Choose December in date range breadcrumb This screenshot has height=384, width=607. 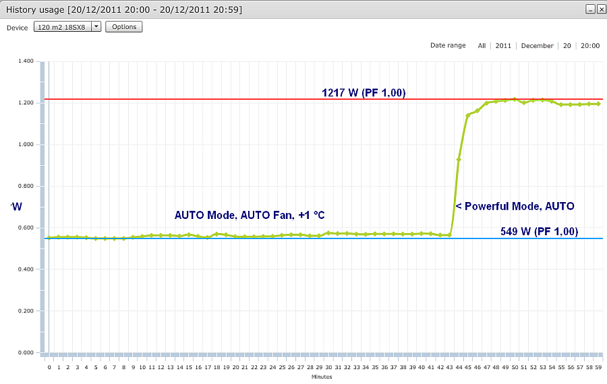pos(537,46)
